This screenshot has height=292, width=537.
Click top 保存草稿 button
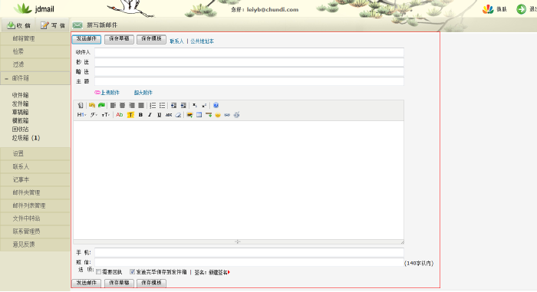pos(119,39)
